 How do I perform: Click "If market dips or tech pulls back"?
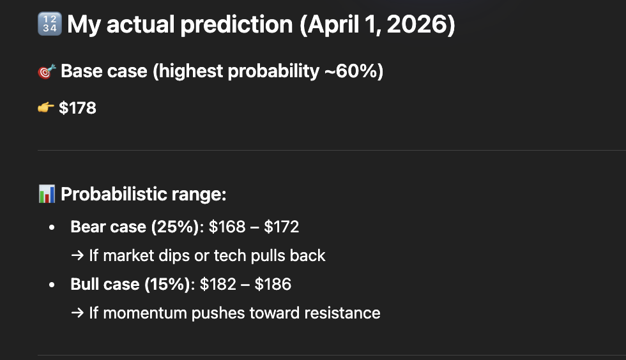(207, 256)
